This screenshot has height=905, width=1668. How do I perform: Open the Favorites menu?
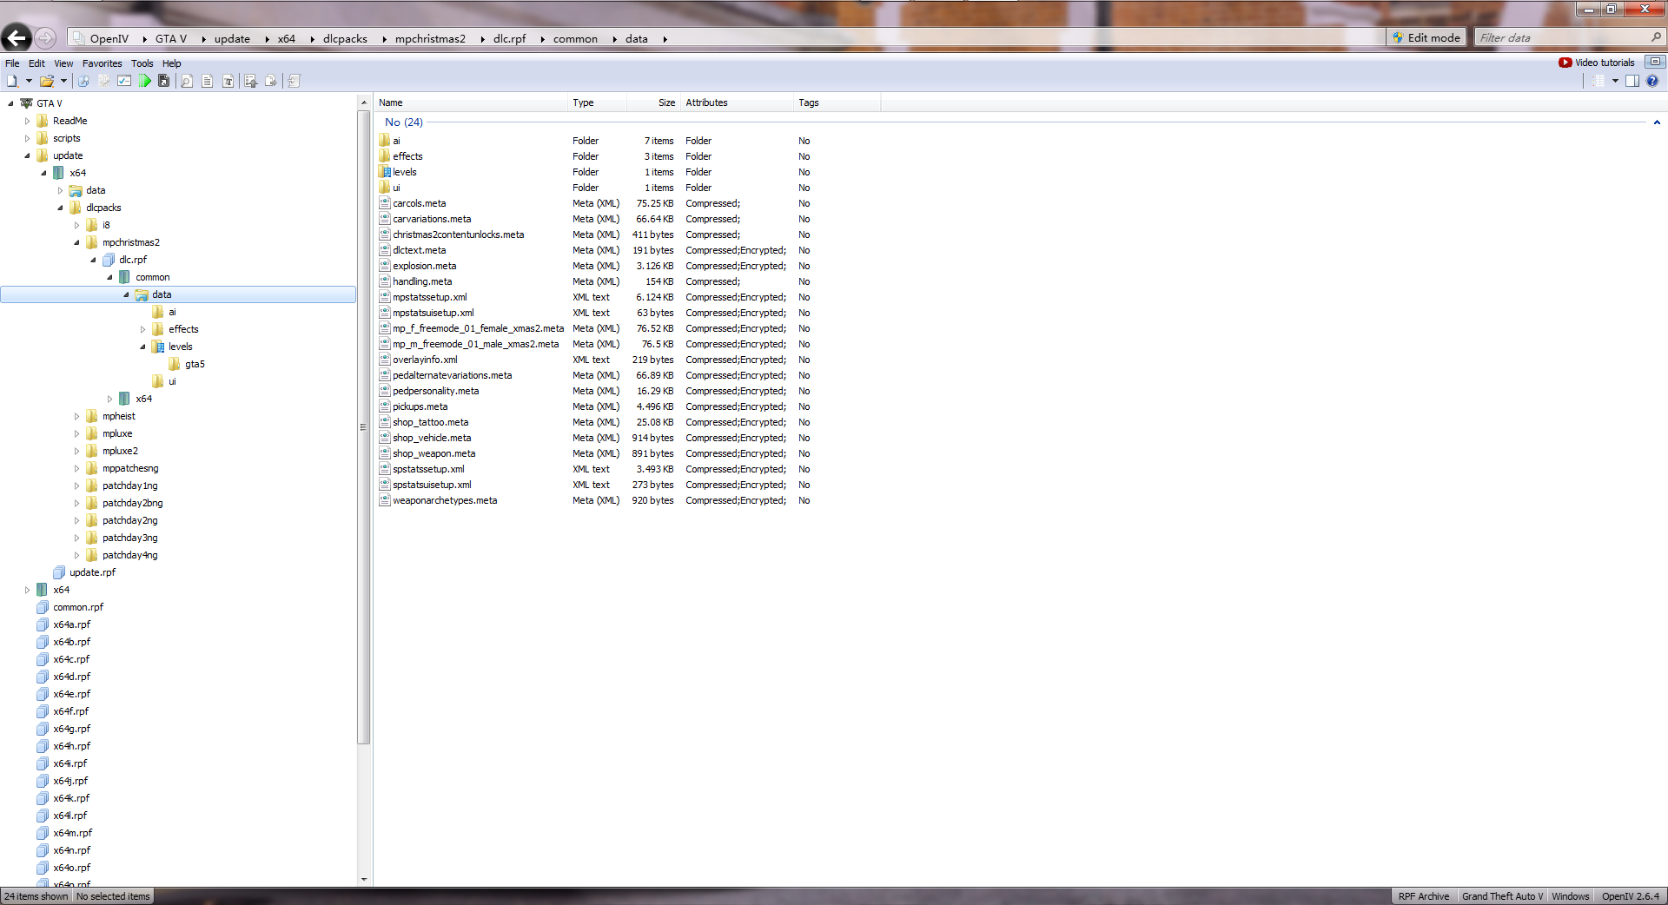pyautogui.click(x=103, y=63)
